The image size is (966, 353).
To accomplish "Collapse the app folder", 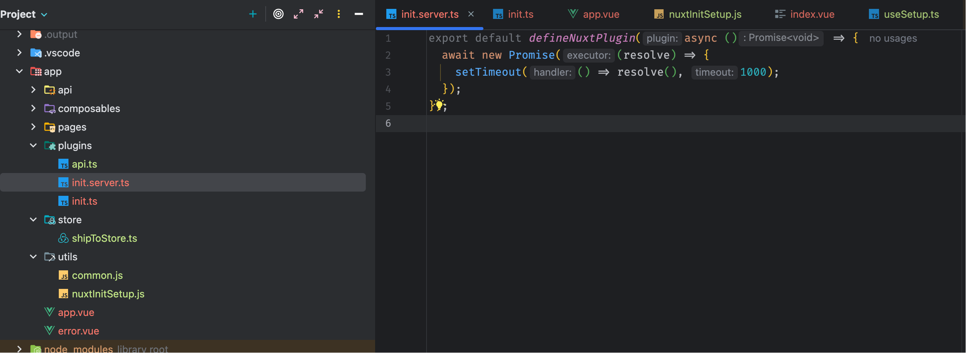I will tap(19, 71).
